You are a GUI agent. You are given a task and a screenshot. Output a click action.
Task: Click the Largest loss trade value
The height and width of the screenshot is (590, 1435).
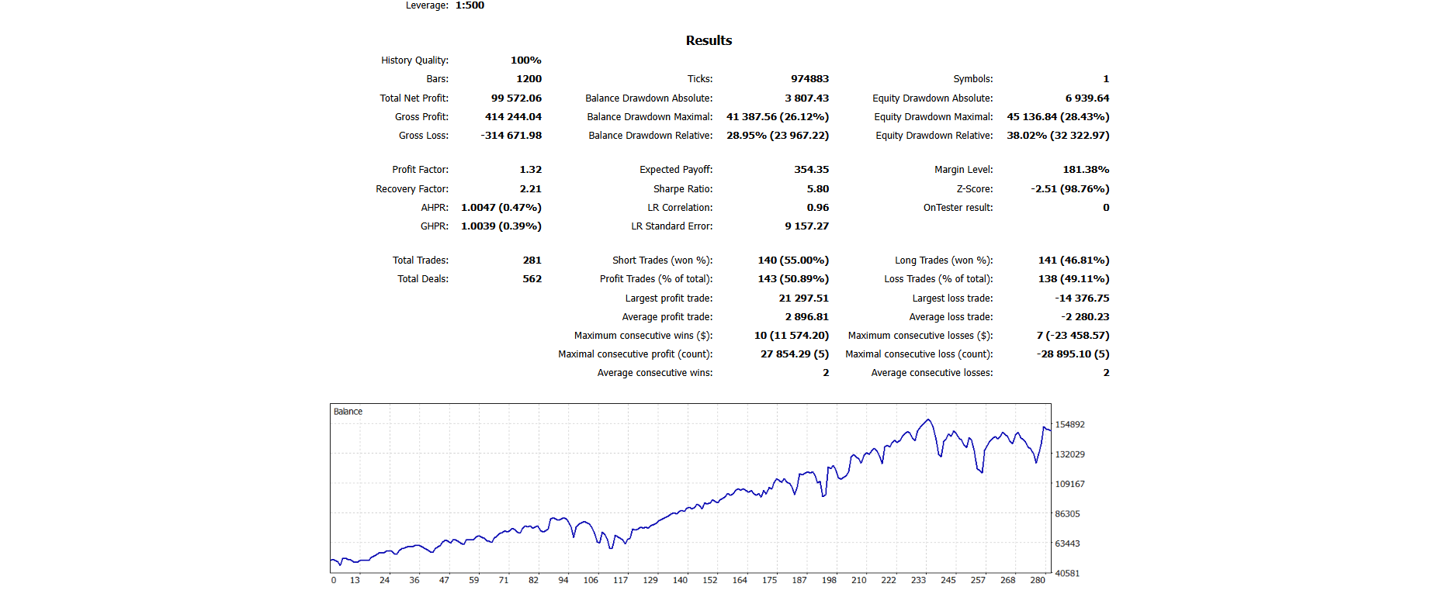[x=1082, y=298]
